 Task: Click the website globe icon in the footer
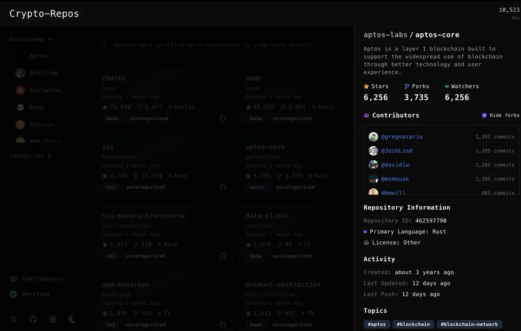(53, 319)
